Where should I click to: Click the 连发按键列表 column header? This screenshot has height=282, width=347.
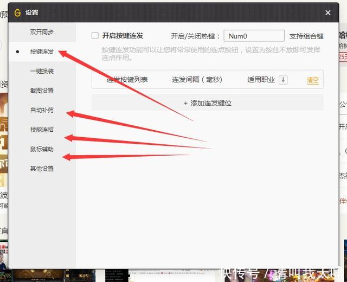pyautogui.click(x=127, y=80)
